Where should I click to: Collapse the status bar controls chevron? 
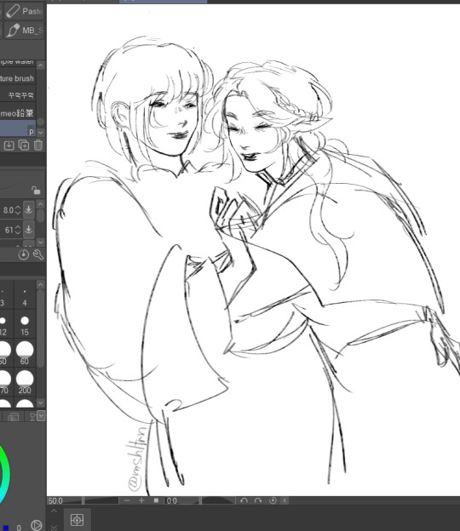coord(285,500)
